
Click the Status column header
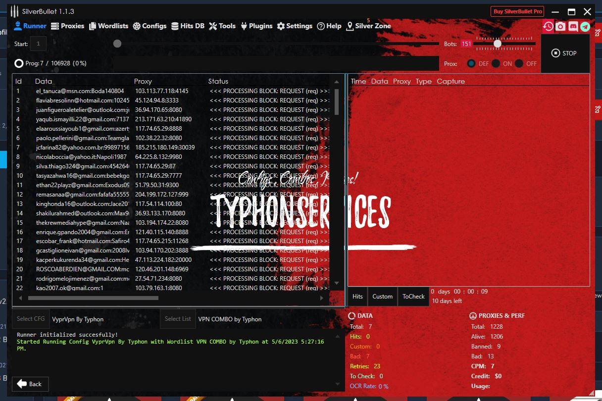point(218,81)
